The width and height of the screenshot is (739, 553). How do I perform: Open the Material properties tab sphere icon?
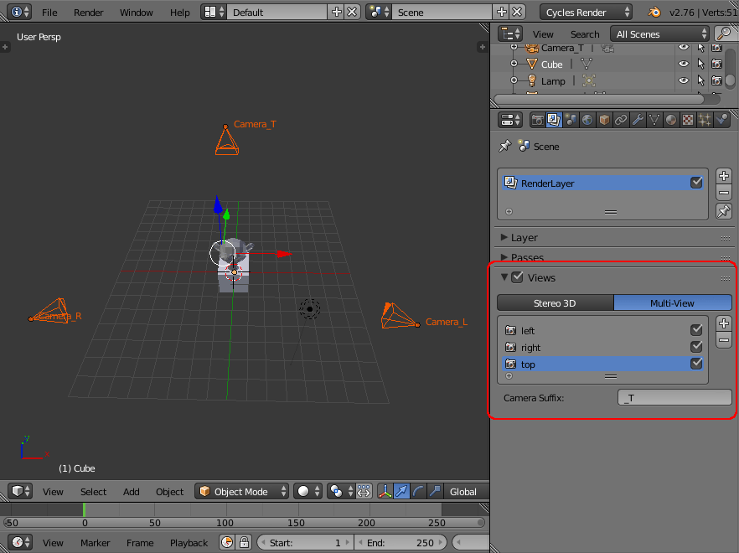671,120
